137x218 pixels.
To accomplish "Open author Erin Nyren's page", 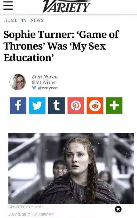I will (x=45, y=77).
